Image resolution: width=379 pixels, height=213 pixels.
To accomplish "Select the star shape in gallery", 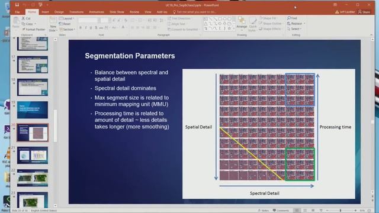I will point(229,28).
